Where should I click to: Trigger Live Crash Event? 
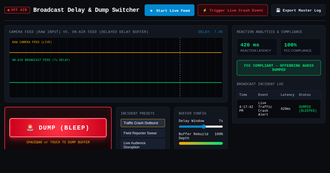point(233,10)
